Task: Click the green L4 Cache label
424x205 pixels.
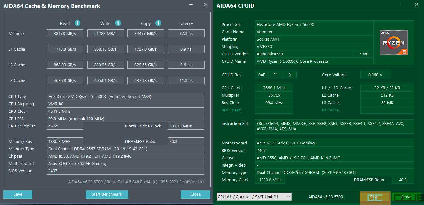Action: tap(330, 110)
